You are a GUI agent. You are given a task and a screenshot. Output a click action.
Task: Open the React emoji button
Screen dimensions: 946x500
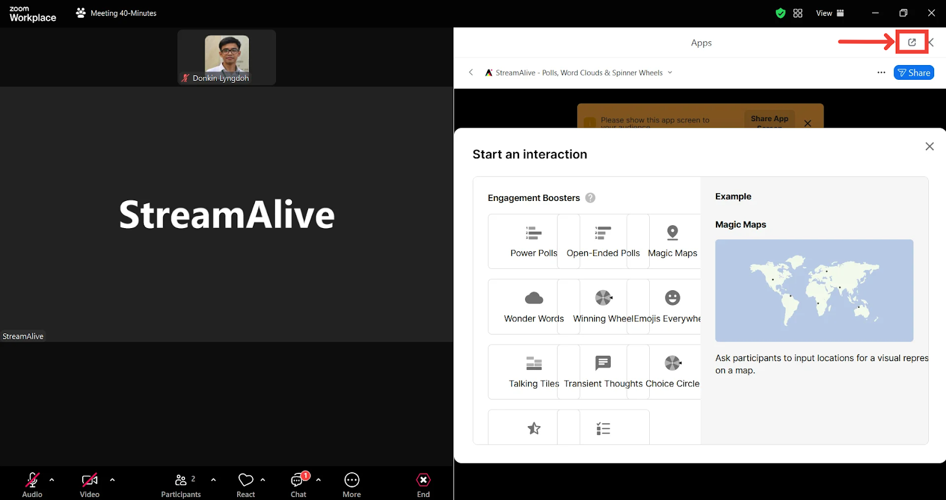click(246, 485)
